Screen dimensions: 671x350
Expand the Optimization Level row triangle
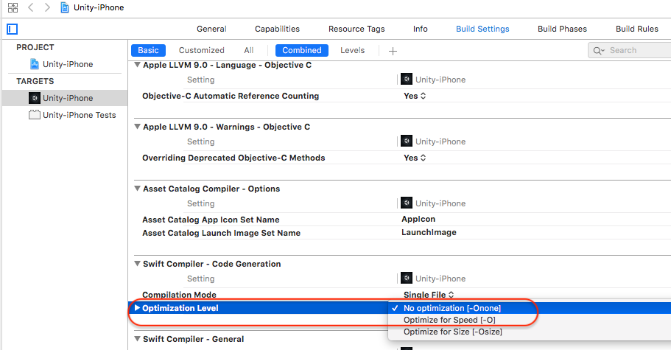pos(137,308)
